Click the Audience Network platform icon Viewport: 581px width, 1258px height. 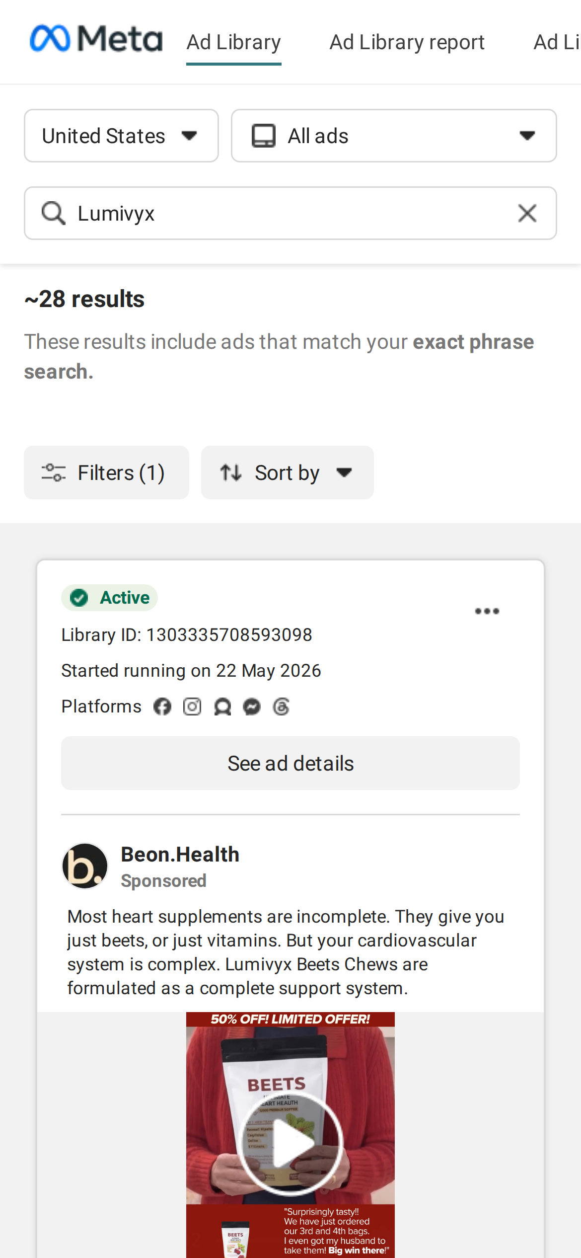tap(222, 707)
